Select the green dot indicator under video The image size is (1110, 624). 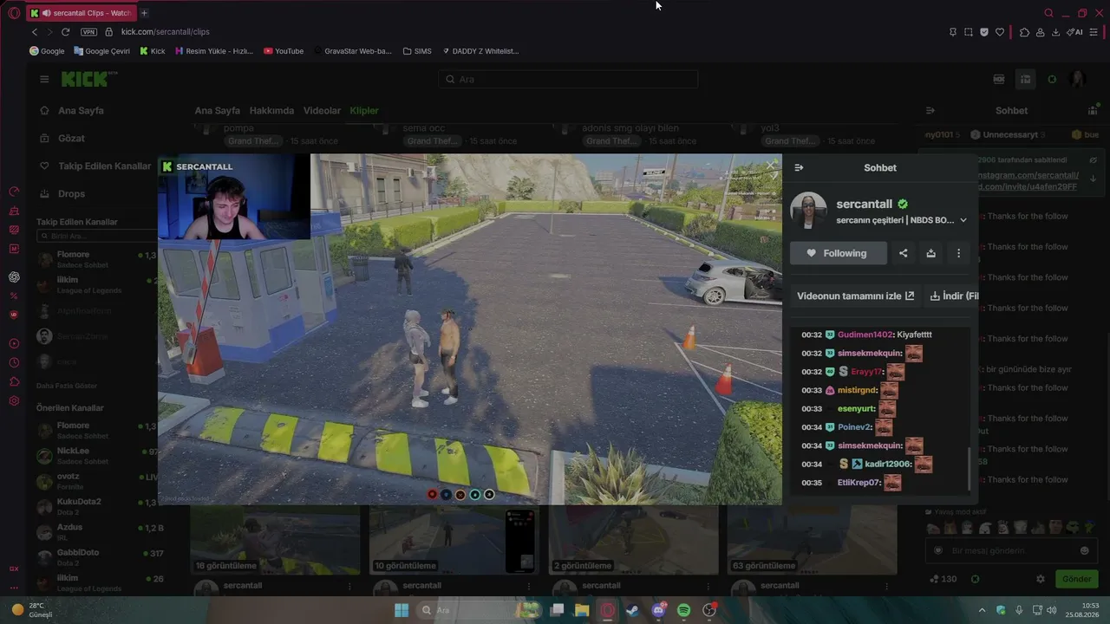coord(475,494)
